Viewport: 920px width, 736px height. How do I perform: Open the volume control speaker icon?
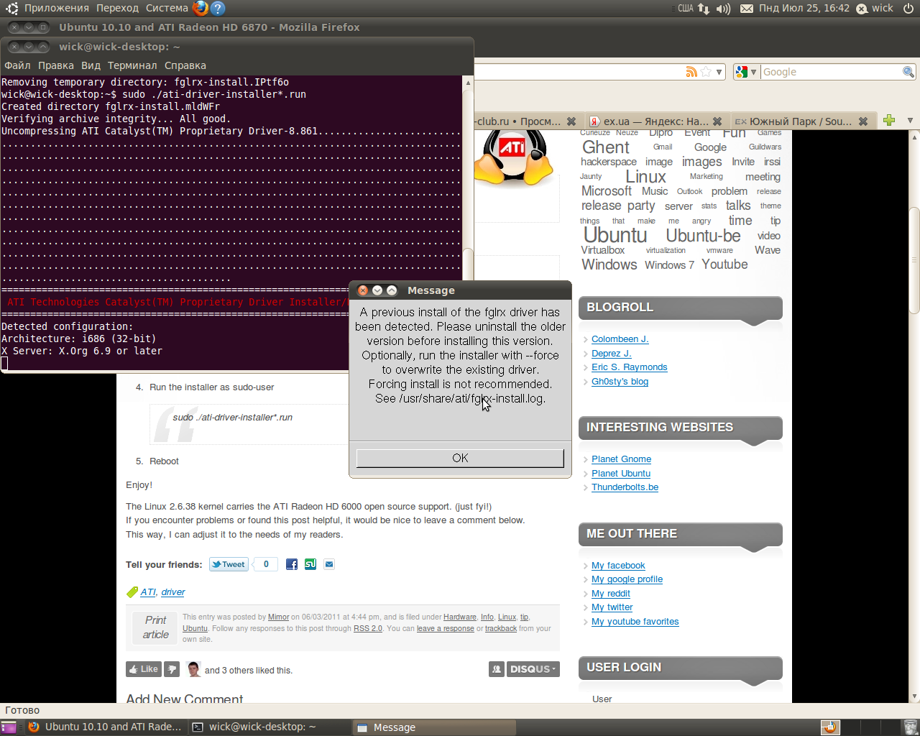pos(723,9)
